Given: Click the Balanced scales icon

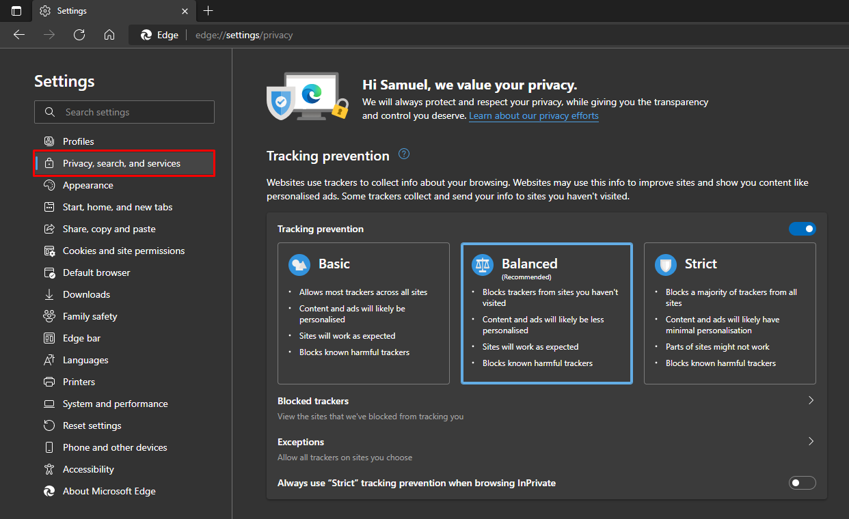Looking at the screenshot, I should tap(483, 264).
